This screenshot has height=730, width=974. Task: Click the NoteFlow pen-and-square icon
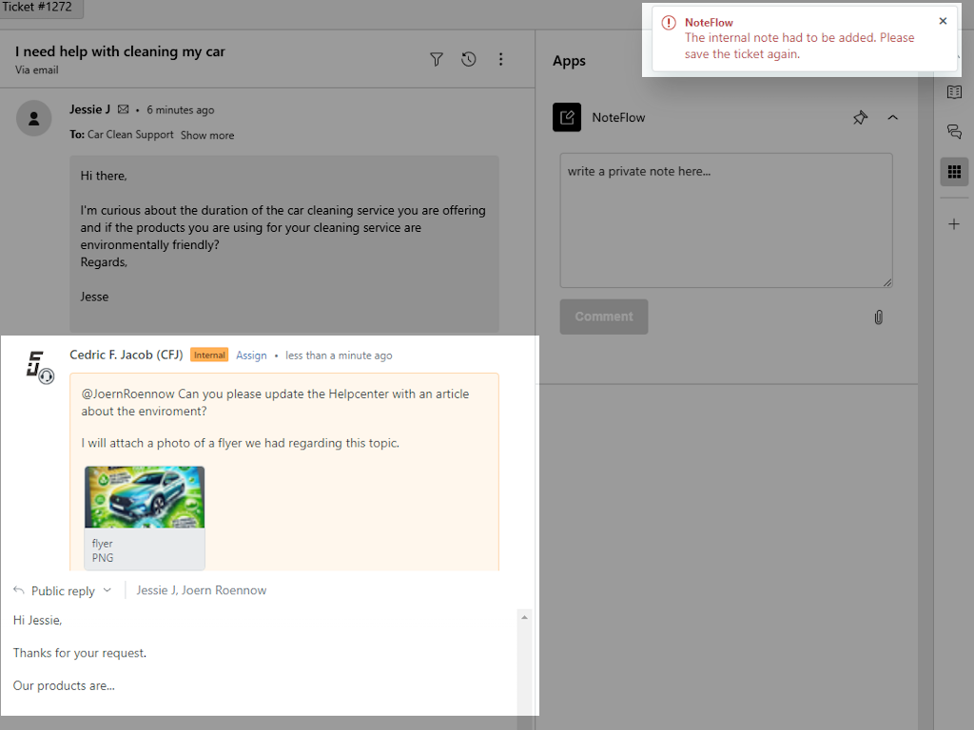point(567,117)
